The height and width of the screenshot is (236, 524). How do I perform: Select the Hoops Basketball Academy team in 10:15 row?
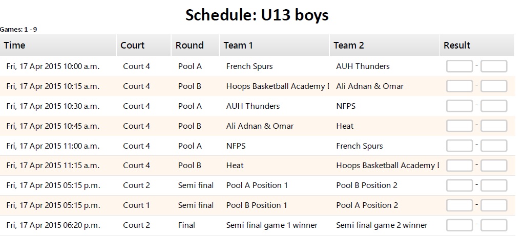277,86
